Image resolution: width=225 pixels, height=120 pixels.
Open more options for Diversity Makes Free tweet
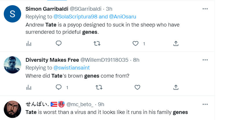tap(205, 60)
